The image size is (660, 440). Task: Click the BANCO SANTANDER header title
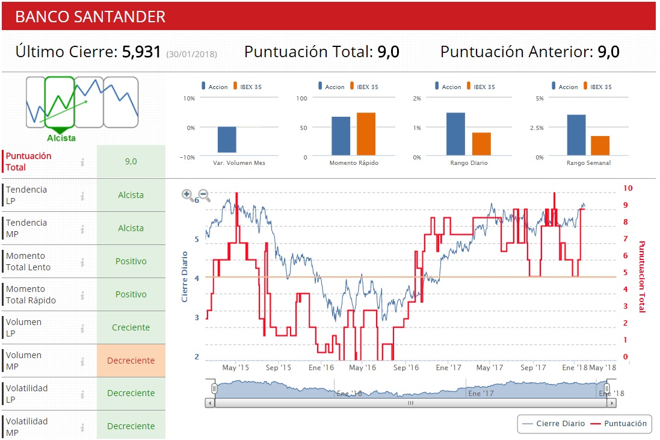coord(90,17)
